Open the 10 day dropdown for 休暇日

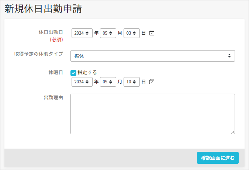pos(132,82)
